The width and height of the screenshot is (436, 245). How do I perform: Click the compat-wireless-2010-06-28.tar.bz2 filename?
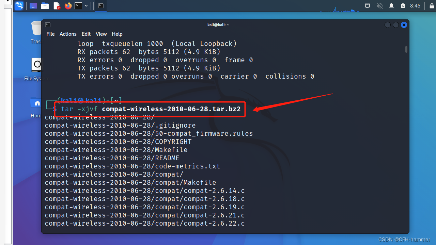tap(171, 109)
